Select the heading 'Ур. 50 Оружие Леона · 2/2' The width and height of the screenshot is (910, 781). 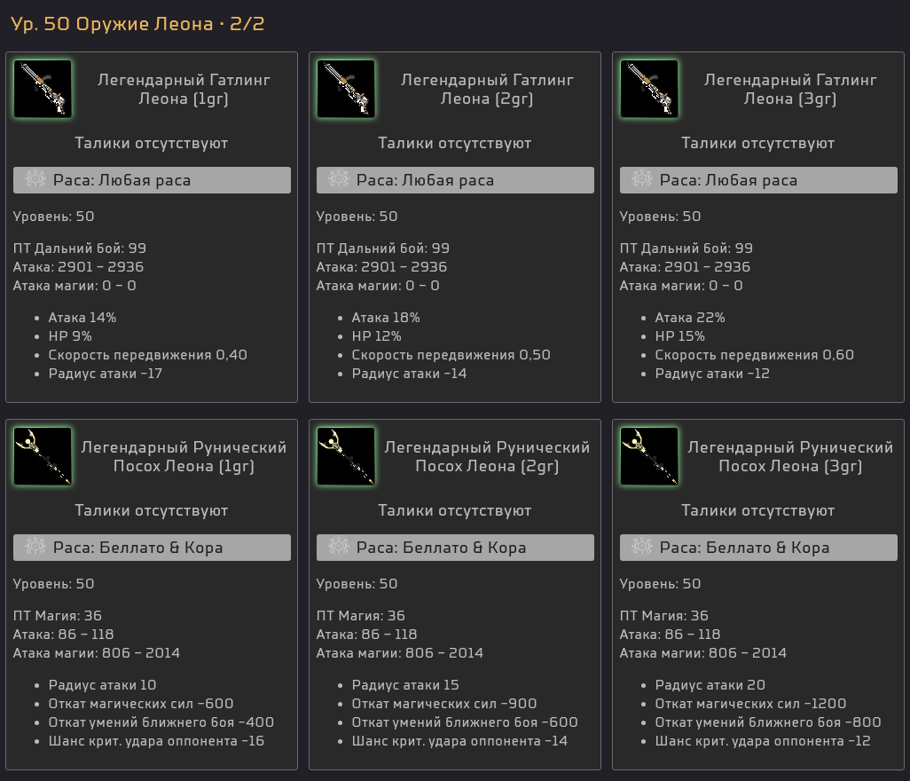pos(137,24)
